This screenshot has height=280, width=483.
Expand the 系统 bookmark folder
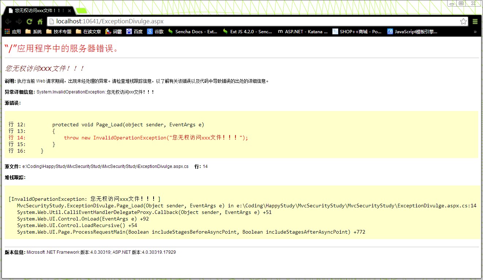[34, 32]
